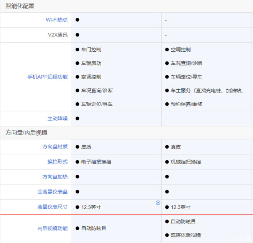This screenshot has width=253, height=243.
Task: Click the video play icon beside 12.3英寸
Action: pos(158,203)
